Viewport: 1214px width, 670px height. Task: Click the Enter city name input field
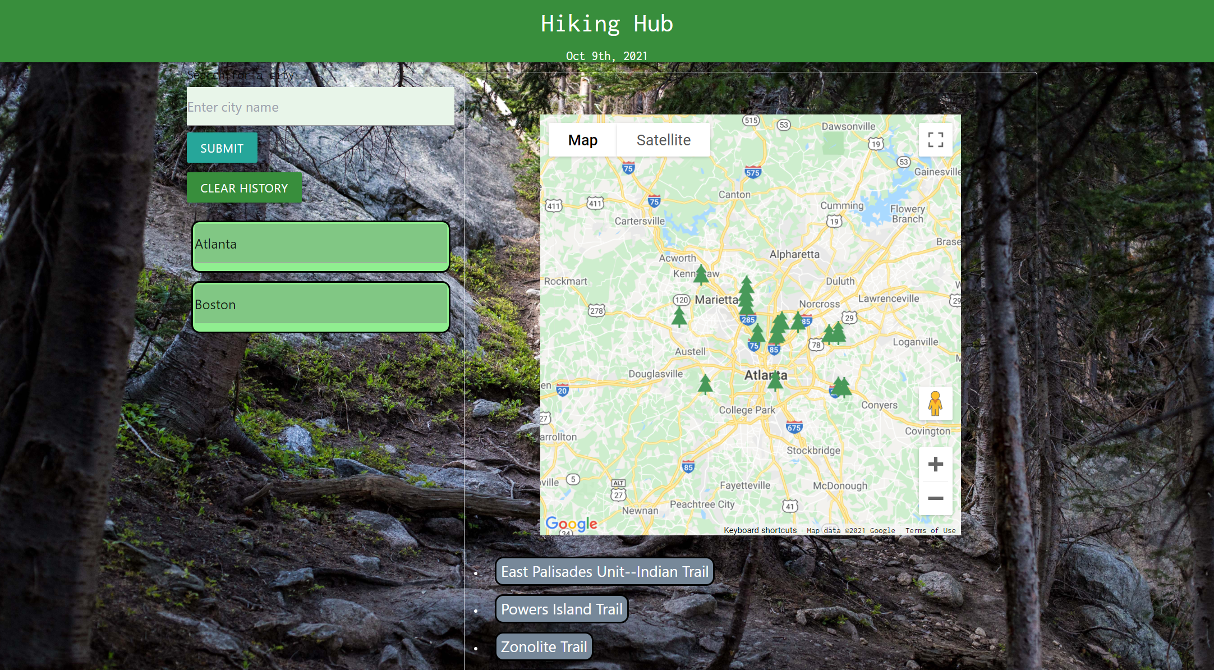[320, 107]
